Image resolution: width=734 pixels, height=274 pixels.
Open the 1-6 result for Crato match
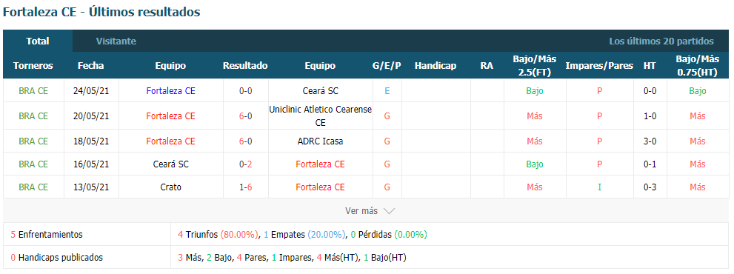(246, 187)
